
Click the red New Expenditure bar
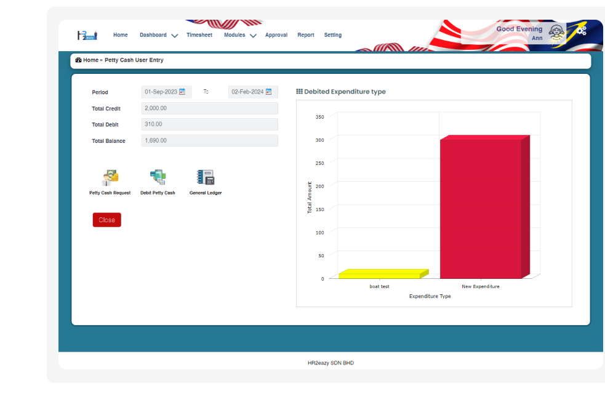click(x=481, y=209)
